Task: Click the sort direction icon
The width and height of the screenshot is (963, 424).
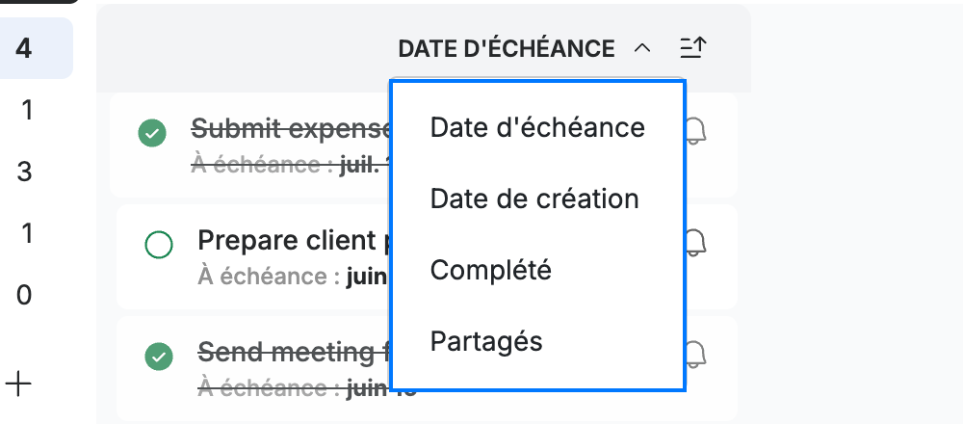Action: click(693, 48)
